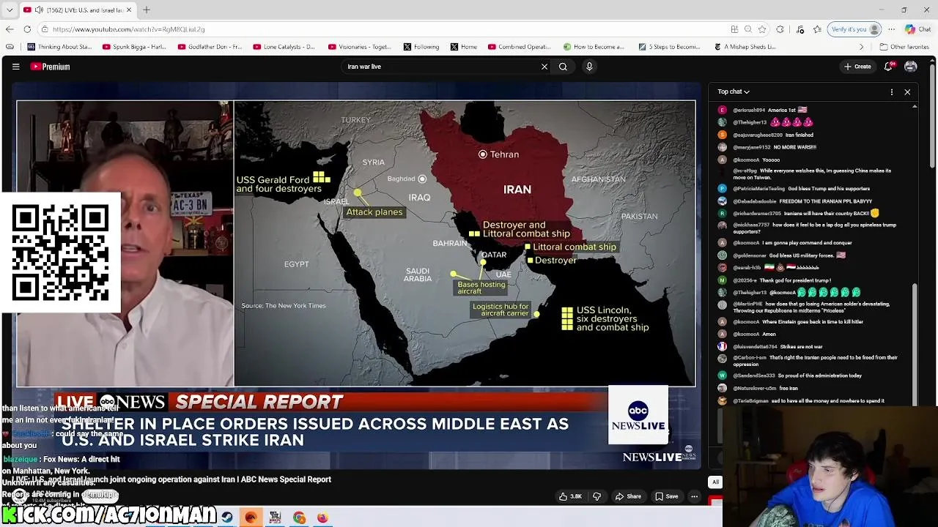
Task: Open the X Following bookmark
Action: (421, 47)
